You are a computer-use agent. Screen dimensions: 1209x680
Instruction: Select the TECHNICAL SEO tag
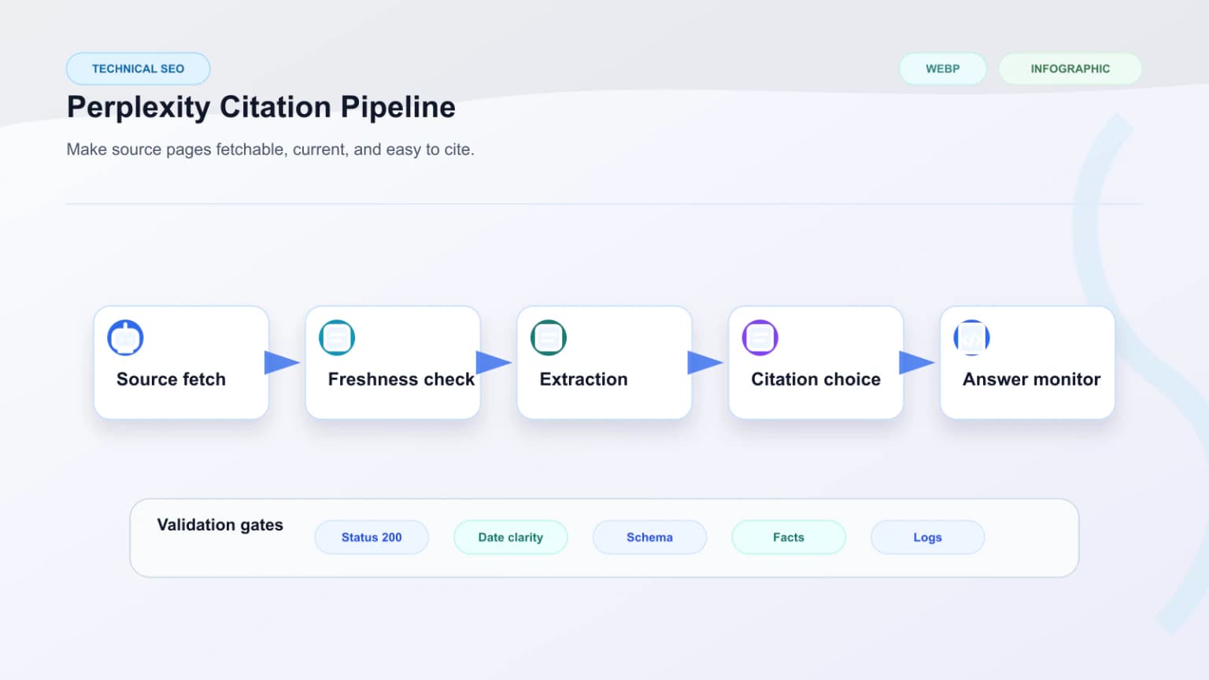coord(139,68)
